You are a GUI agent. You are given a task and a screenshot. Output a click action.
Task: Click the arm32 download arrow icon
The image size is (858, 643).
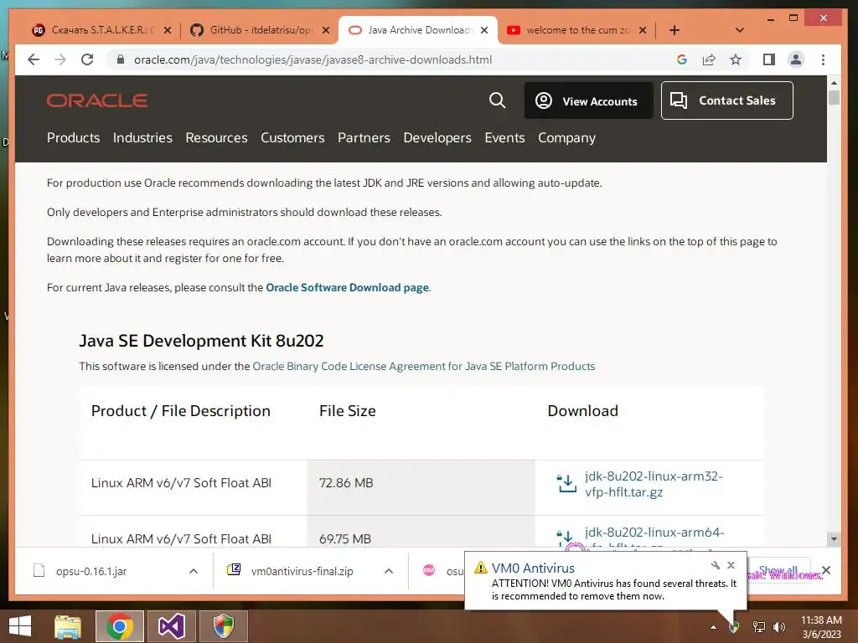point(567,483)
